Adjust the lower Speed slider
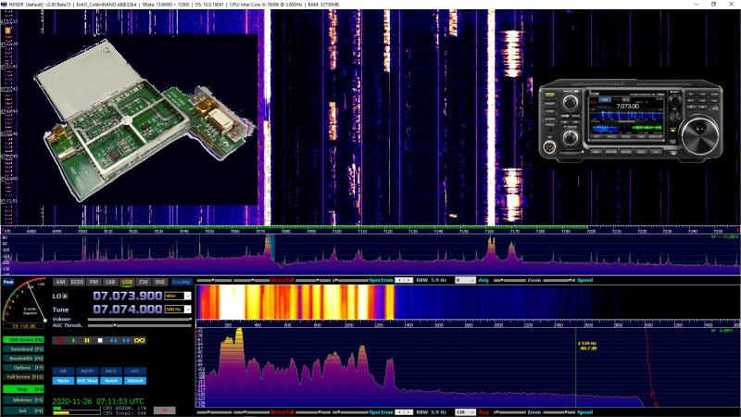This screenshot has height=417, width=741. [559, 412]
